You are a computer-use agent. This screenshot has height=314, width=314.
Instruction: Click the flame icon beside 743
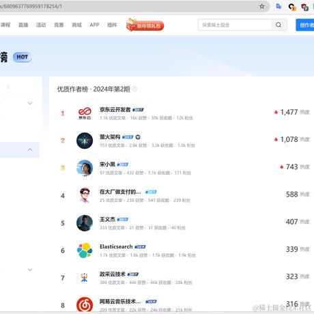coord(282,167)
